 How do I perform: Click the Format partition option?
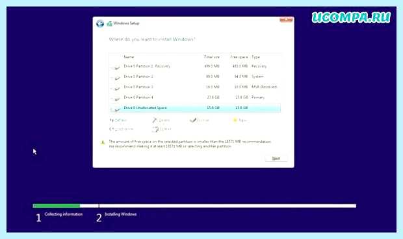click(200, 120)
